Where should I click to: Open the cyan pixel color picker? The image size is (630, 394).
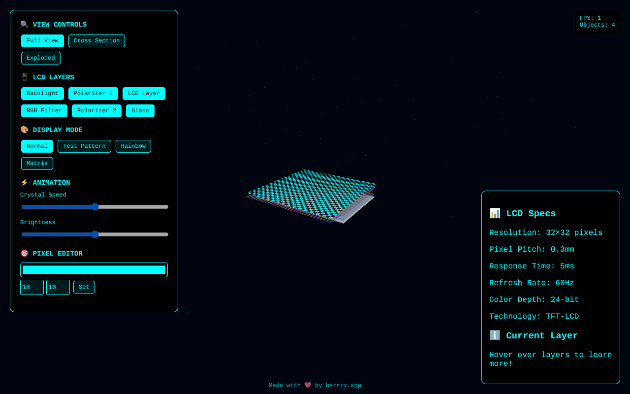pyautogui.click(x=94, y=270)
